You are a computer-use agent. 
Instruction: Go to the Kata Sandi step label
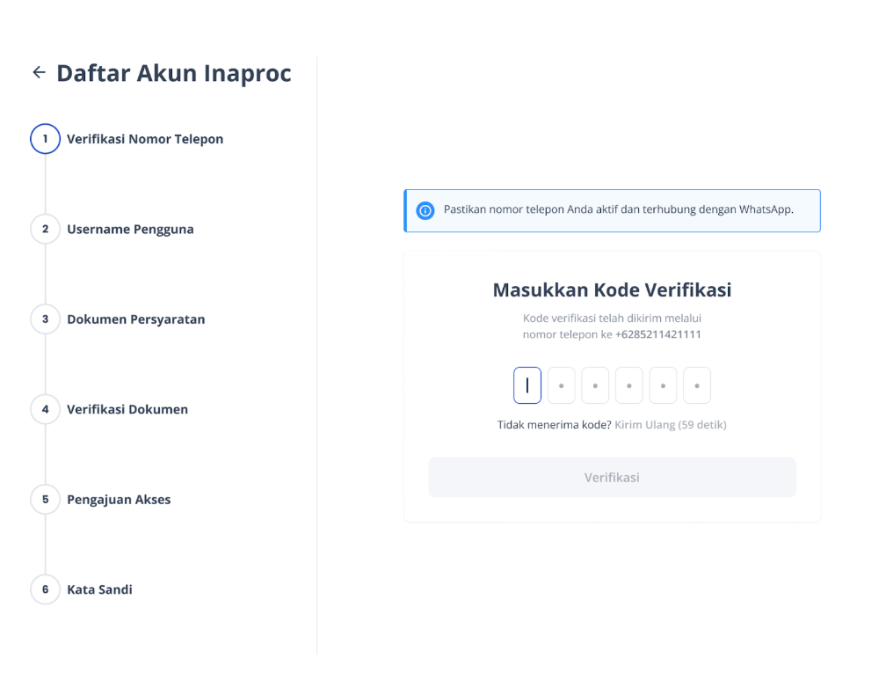(99, 589)
